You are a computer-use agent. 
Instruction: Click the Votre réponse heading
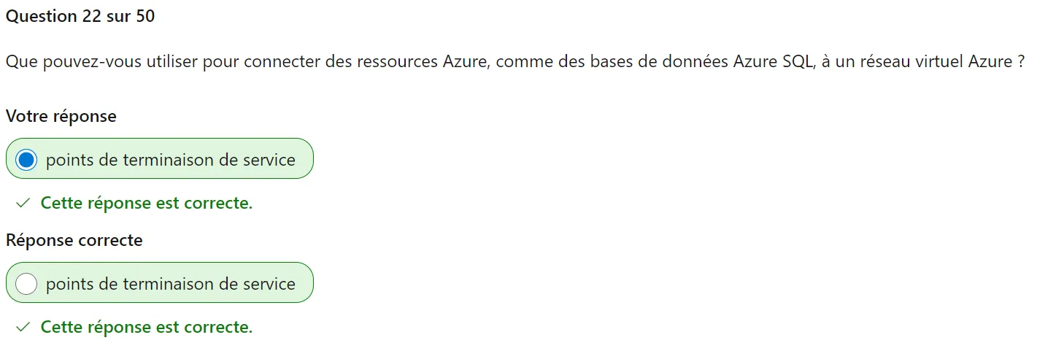tap(61, 116)
